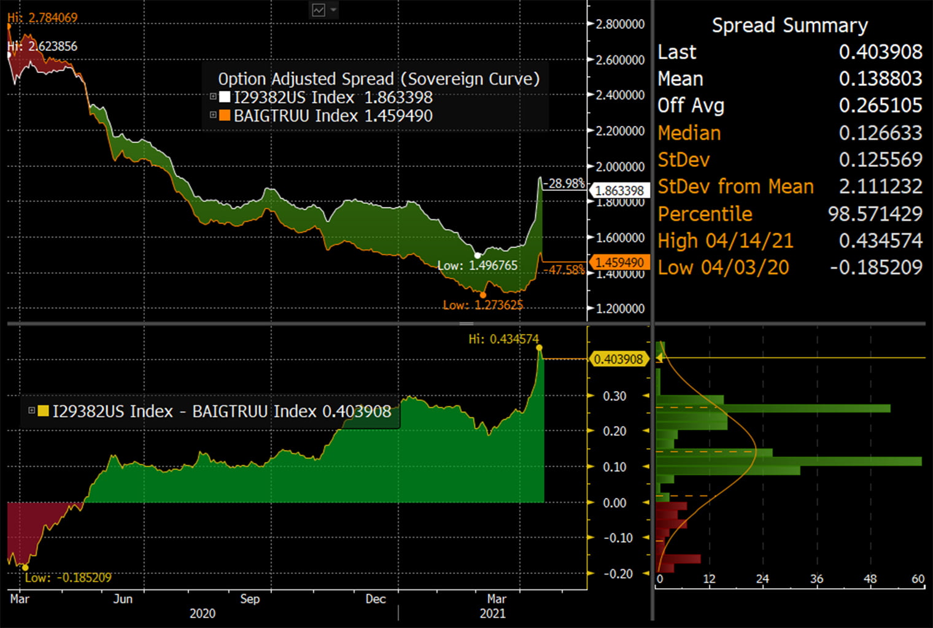Viewport: 933px width, 628px height.
Task: Click the low point marker on spread chart
Action: pyautogui.click(x=25, y=568)
